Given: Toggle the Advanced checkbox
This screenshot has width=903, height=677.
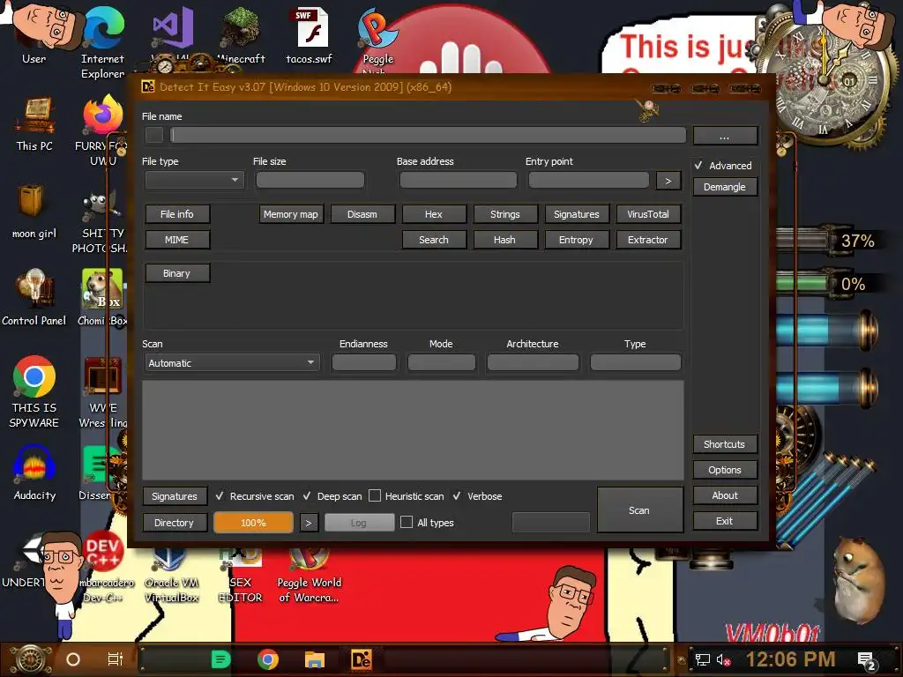Looking at the screenshot, I should [698, 165].
